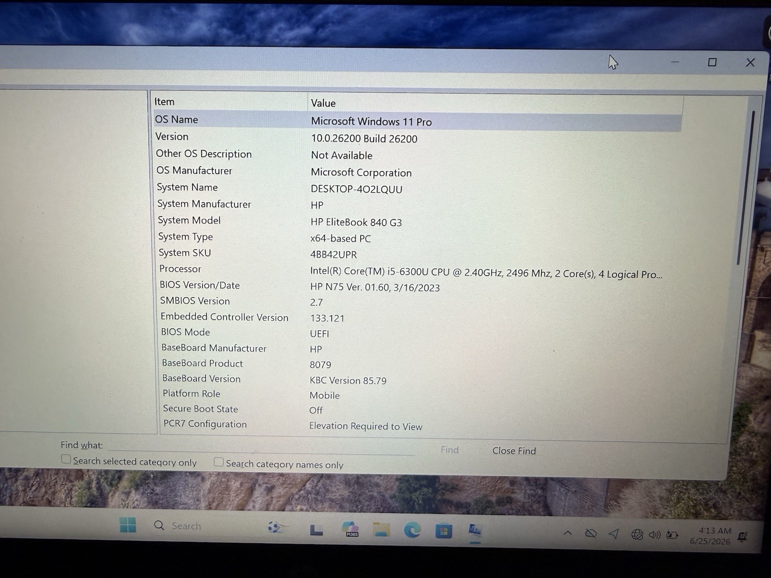Open the Task View icon on taskbar
Viewport: 771px width, 578px height.
(316, 530)
